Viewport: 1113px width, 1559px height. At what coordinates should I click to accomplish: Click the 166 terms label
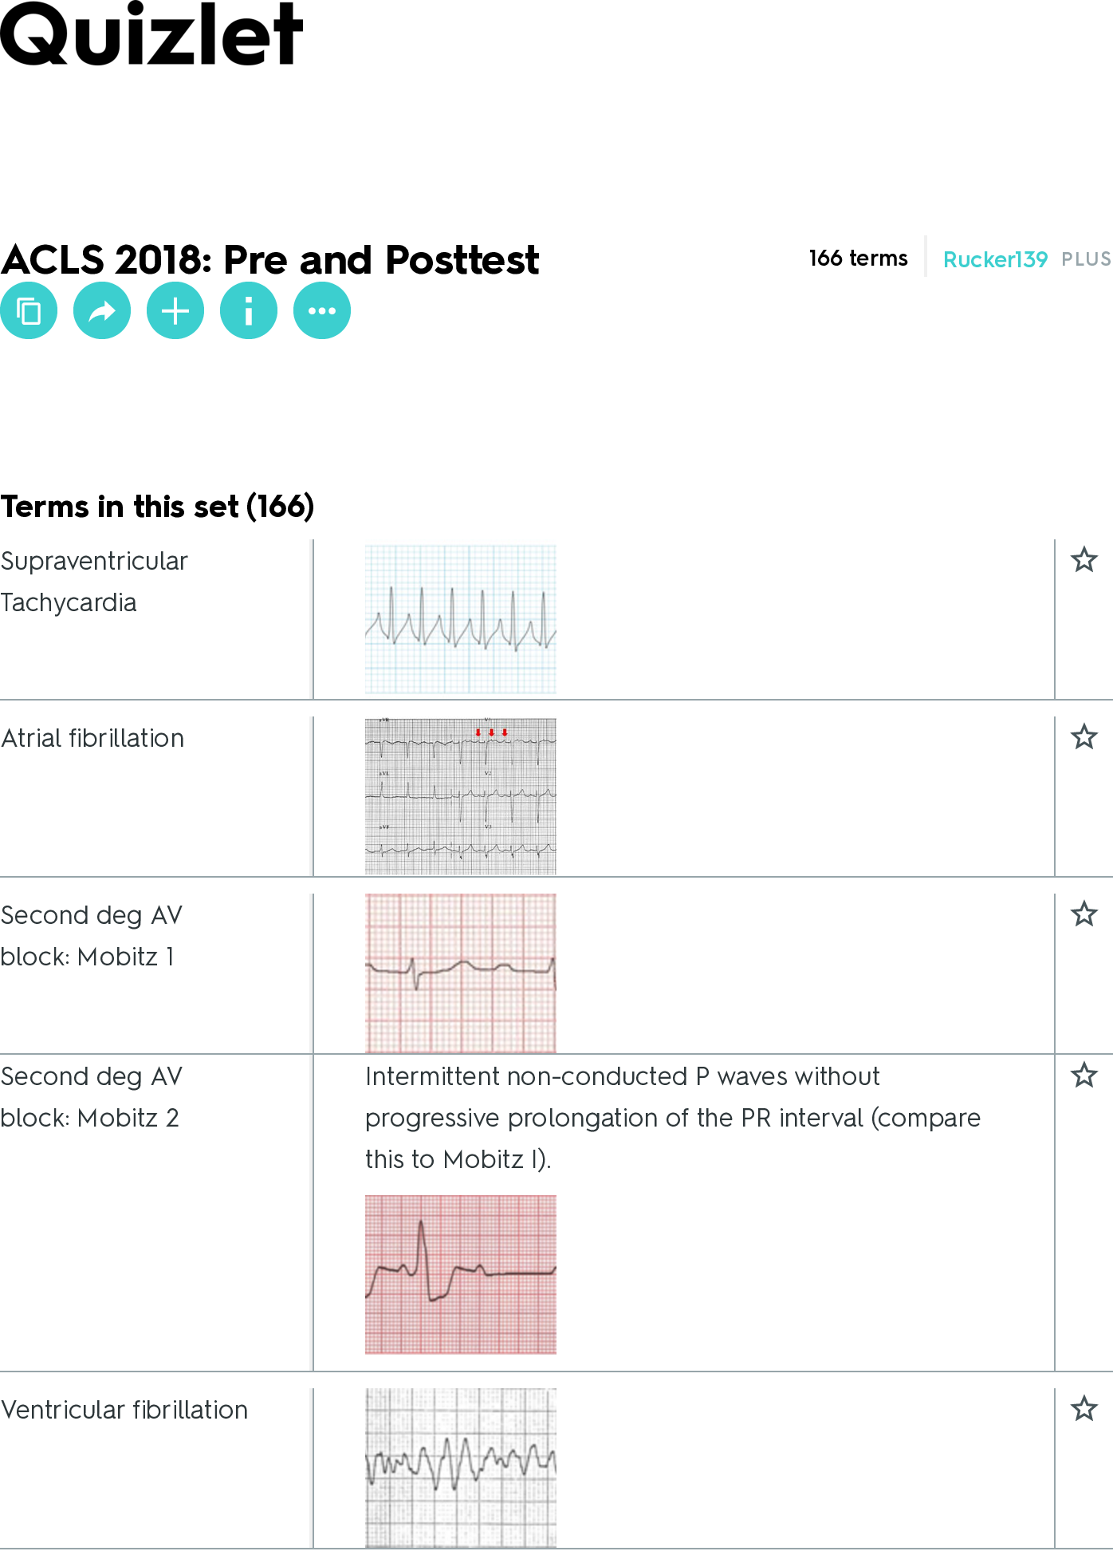click(x=858, y=258)
